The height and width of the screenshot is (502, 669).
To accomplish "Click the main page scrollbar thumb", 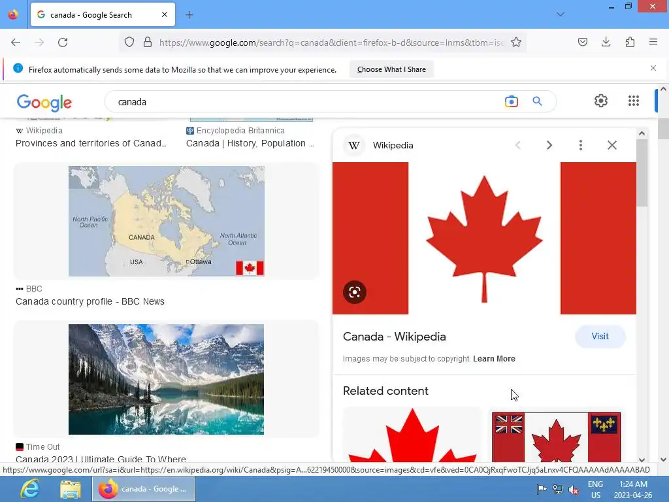I will (663, 129).
